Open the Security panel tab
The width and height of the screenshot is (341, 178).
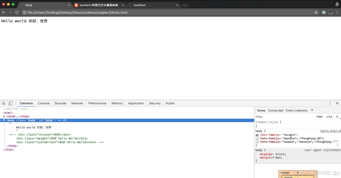pos(155,103)
